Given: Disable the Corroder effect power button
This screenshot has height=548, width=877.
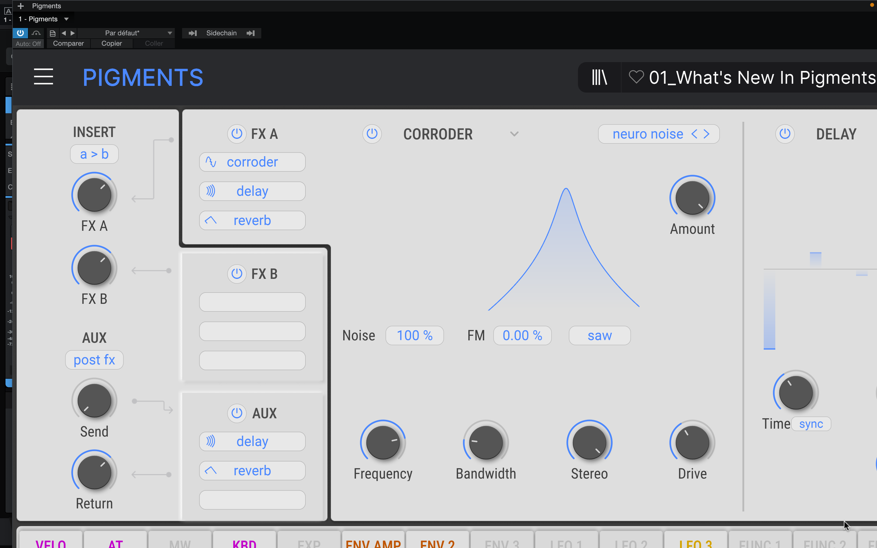Looking at the screenshot, I should tap(372, 134).
